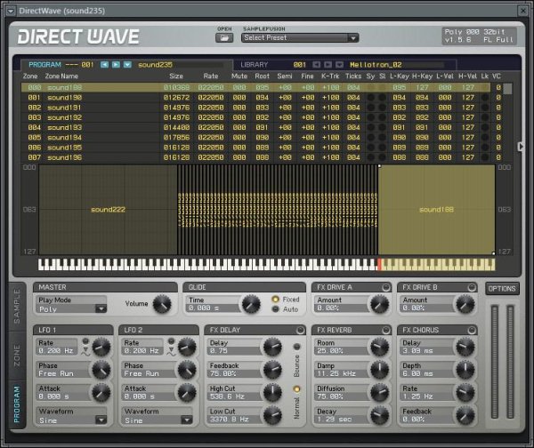Image resolution: width=534 pixels, height=448 pixels.
Task: Click the Glide Time knob
Action: pos(251,304)
